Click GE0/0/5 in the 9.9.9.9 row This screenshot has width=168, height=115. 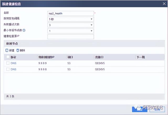click(100, 63)
